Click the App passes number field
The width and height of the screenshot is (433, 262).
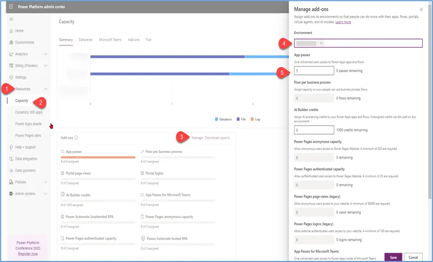[314, 71]
